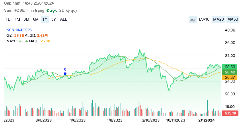The height and width of the screenshot is (124, 241).
Task: Show the 5Y time range
Action: 54,19
